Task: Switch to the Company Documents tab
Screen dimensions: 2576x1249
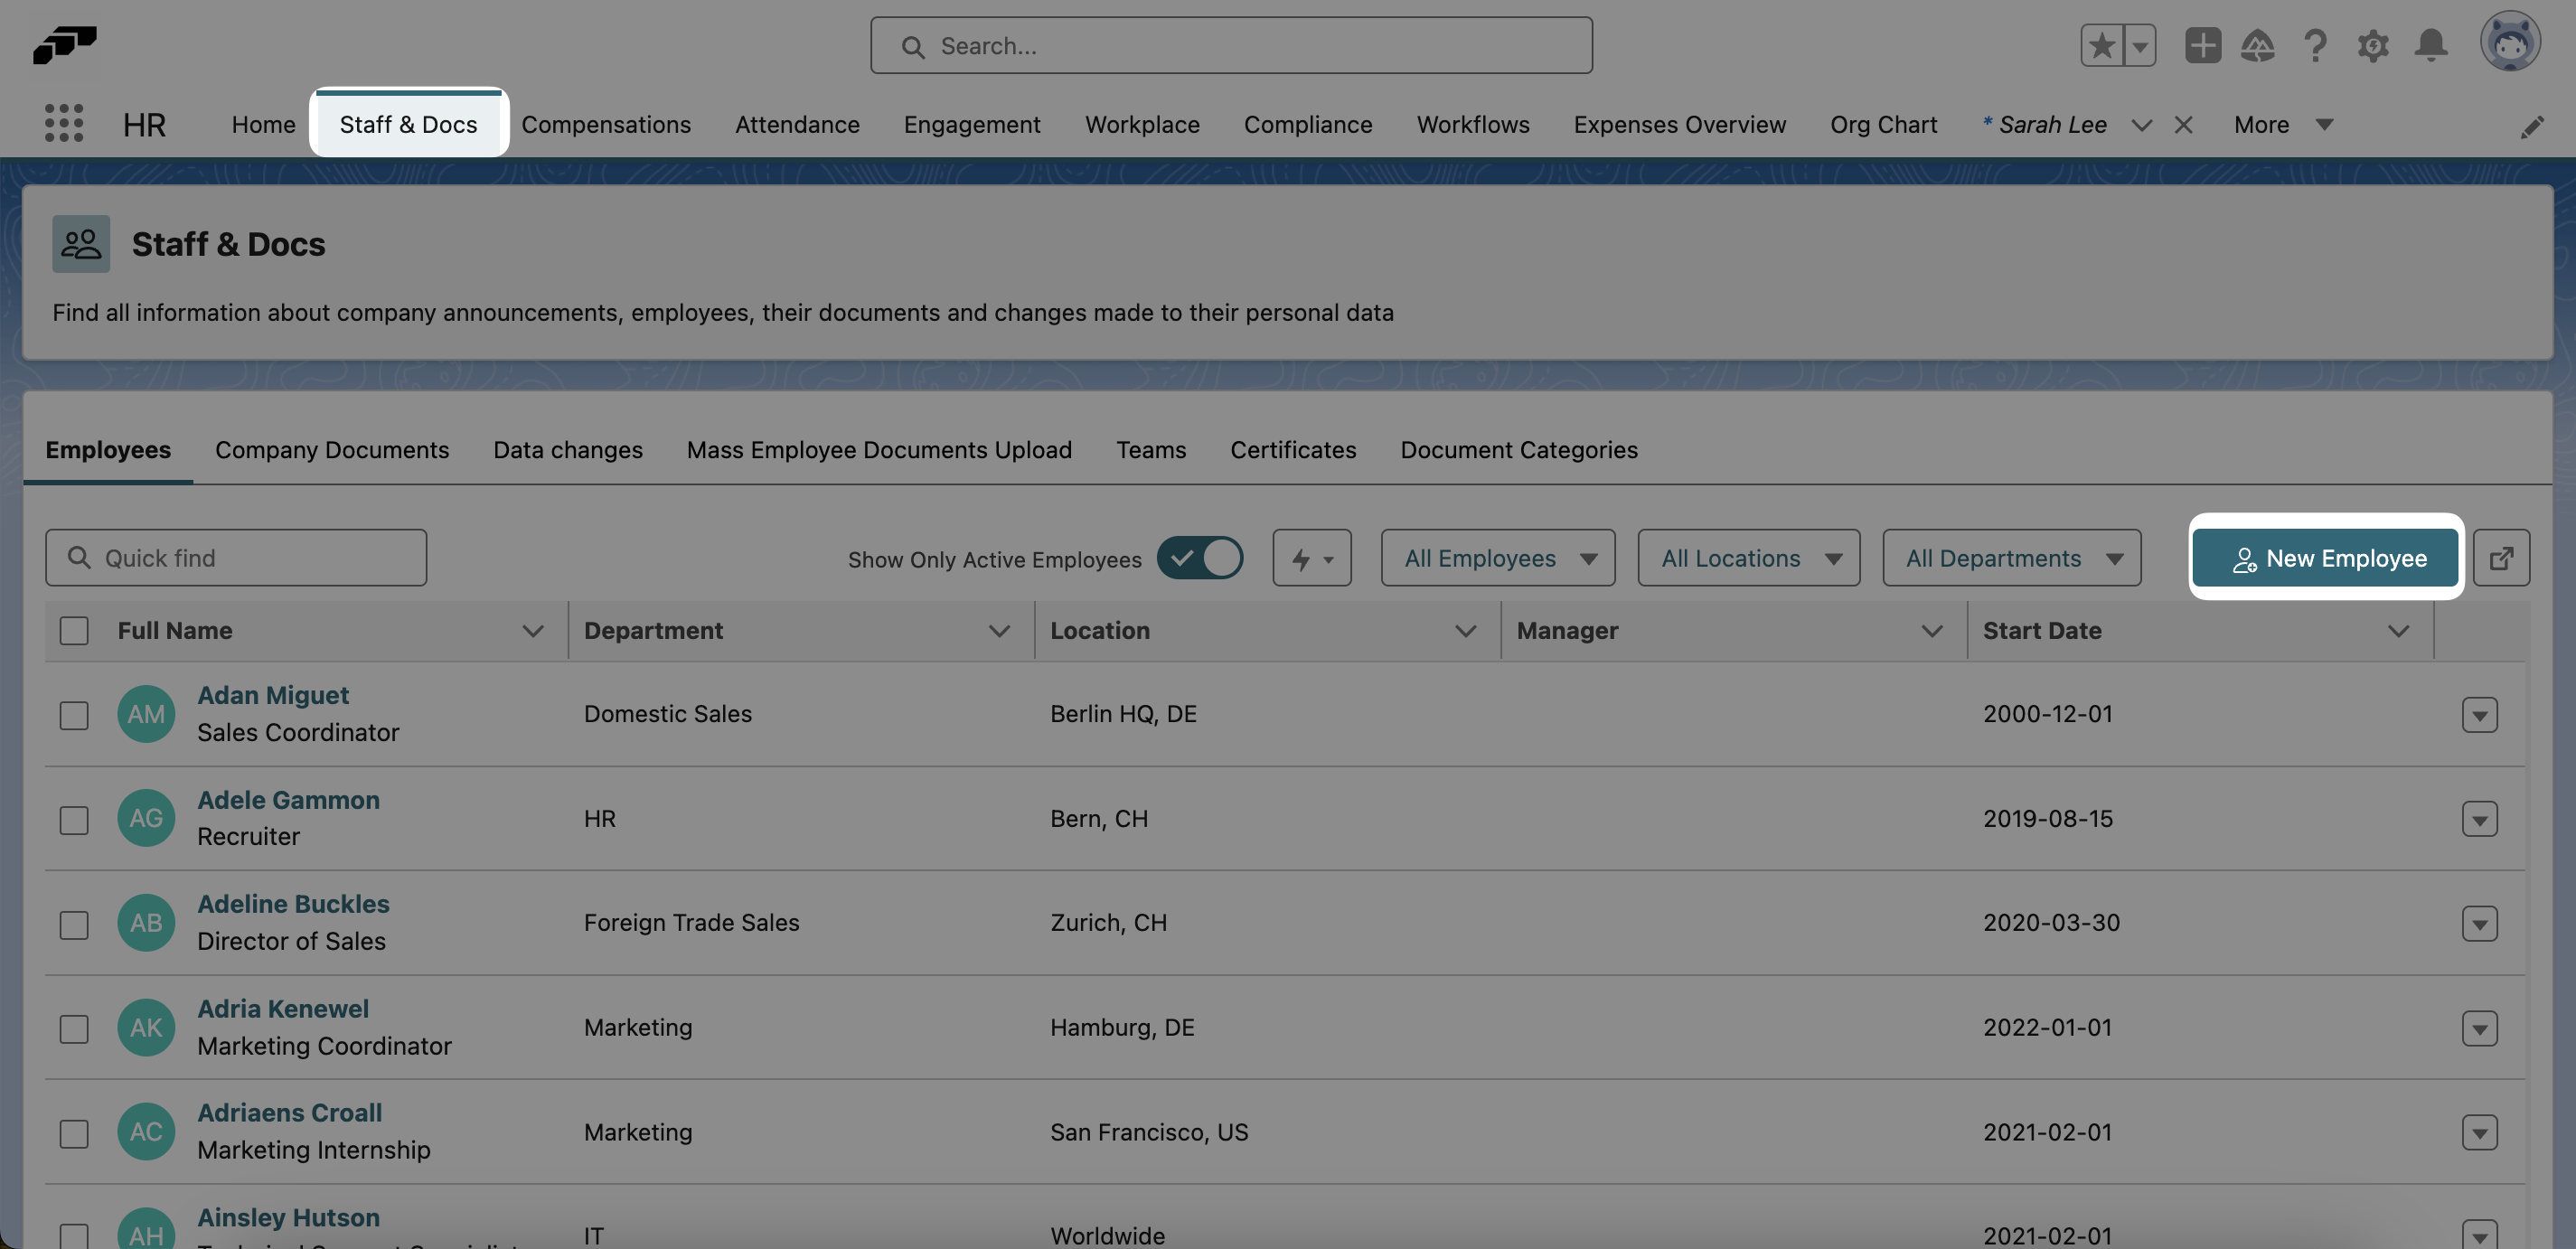Action: 332,450
